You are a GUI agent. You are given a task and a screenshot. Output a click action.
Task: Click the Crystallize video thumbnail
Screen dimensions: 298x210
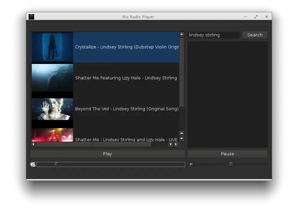tap(52, 47)
